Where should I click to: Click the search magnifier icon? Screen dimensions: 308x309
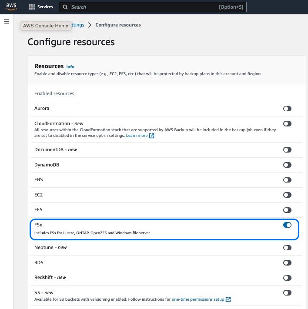pos(65,7)
